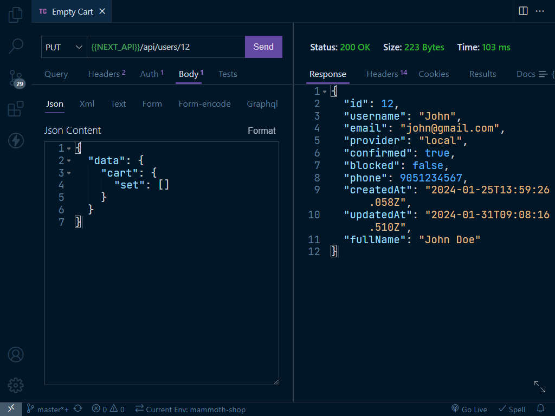Click the request URL input field
Screen dimensions: 555x416
coord(165,47)
